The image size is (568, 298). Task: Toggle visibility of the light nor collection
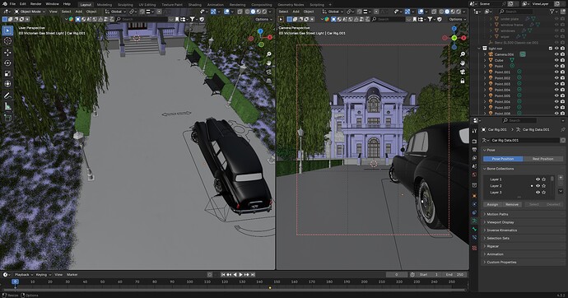click(x=556, y=49)
